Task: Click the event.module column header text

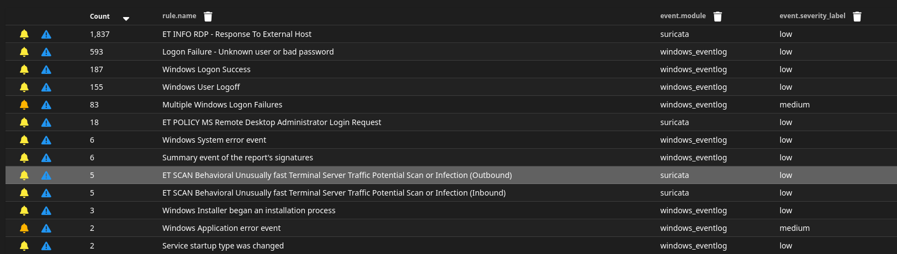Action: click(x=683, y=16)
